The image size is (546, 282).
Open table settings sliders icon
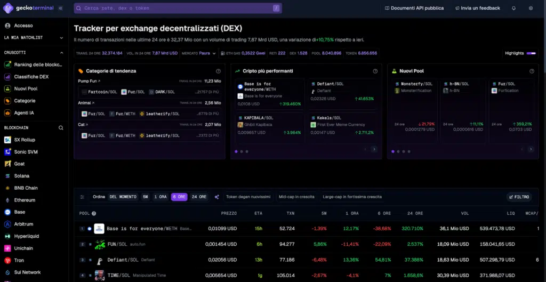coord(82,197)
